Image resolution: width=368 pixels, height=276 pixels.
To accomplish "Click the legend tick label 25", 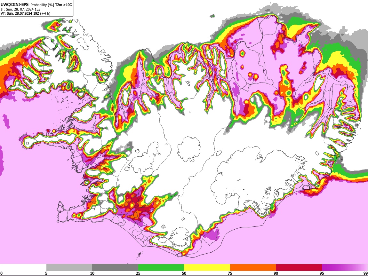I will [x=138, y=273].
